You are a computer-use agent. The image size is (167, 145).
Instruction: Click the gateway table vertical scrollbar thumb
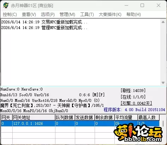pyautogui.click(x=163, y=123)
